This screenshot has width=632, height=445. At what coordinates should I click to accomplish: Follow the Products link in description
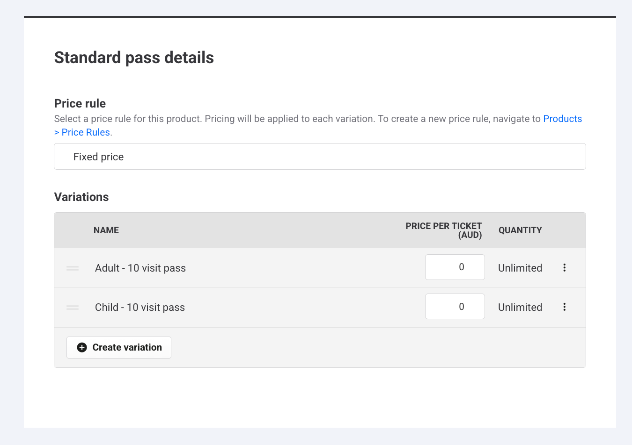[562, 119]
